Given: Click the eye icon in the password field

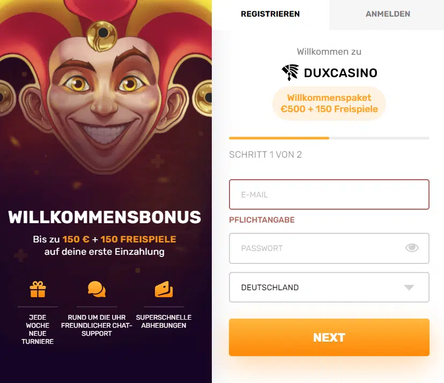Looking at the screenshot, I should 412,247.
